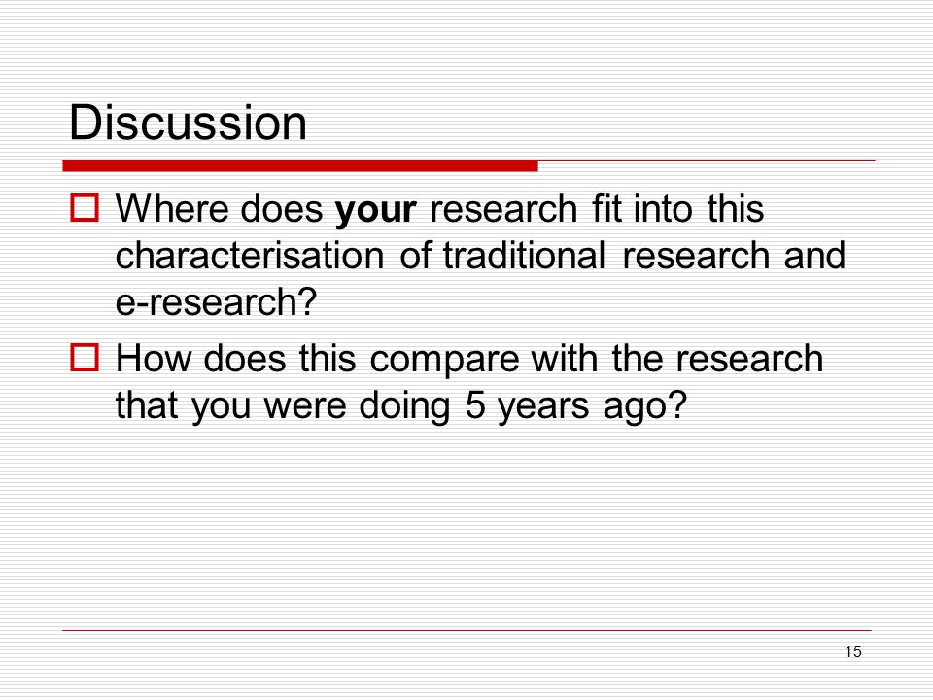
Task: Click the bold word "your"
Action: click(x=375, y=210)
